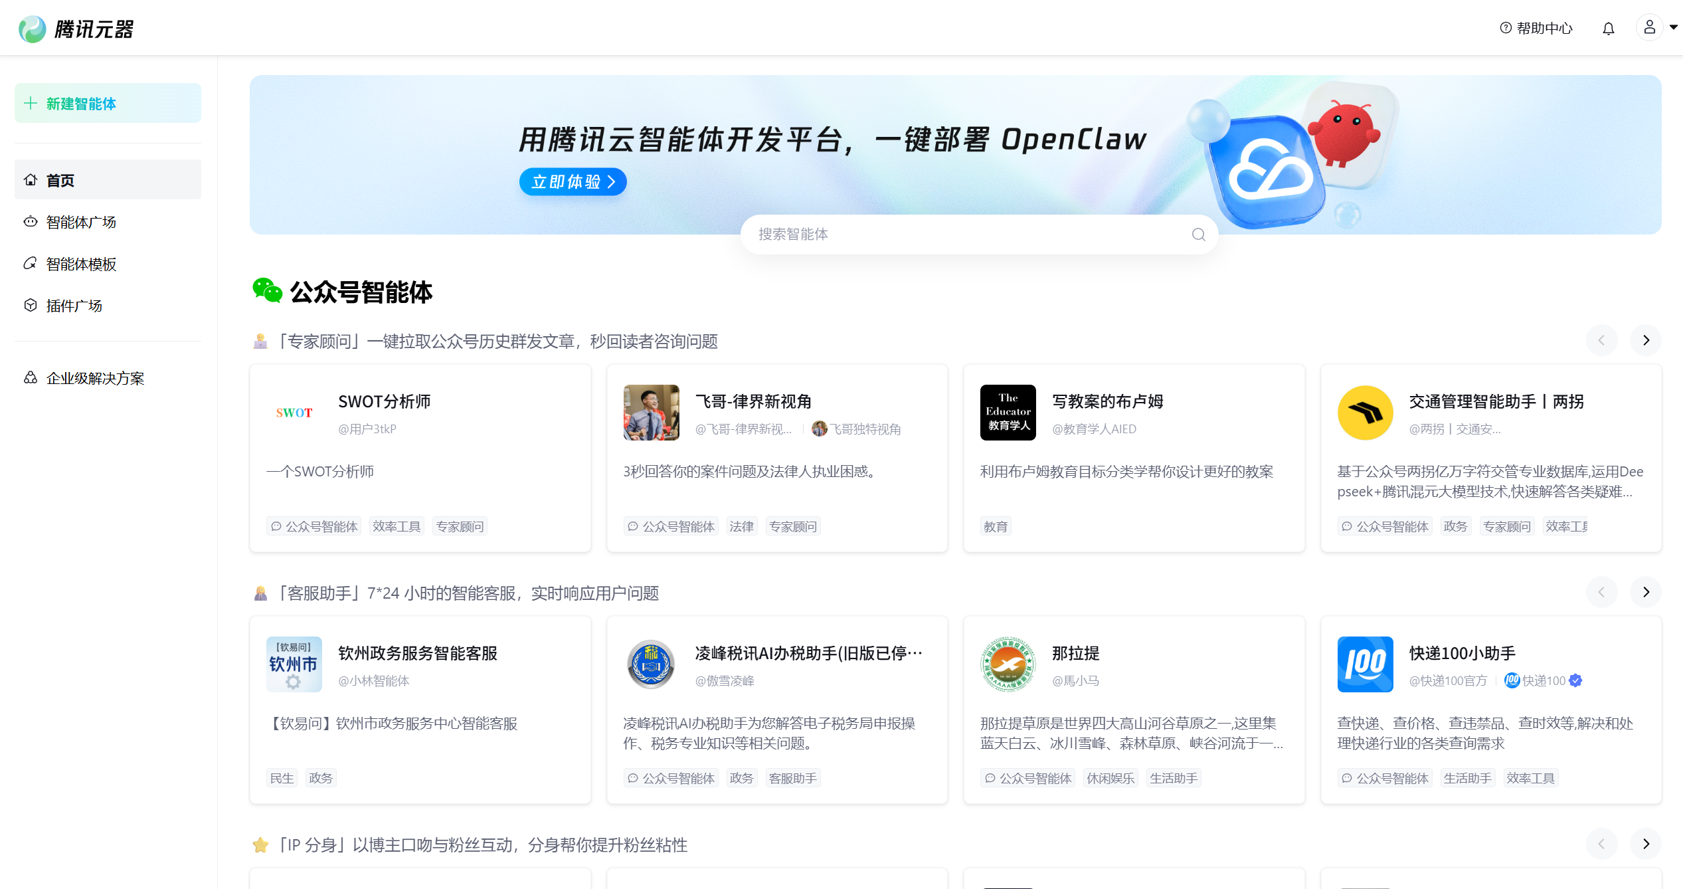Previous page arrow for IP 分身 row
The image size is (1683, 889).
coord(1601,844)
